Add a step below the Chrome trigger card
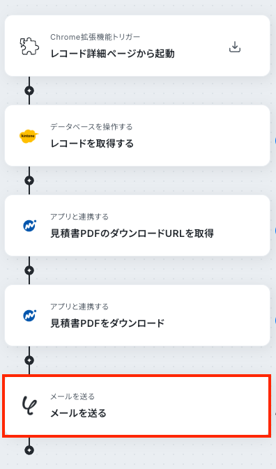Screen dimensions: 276x469 pyautogui.click(x=29, y=91)
